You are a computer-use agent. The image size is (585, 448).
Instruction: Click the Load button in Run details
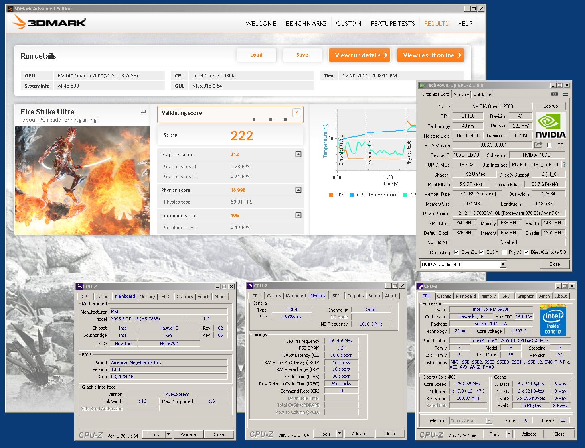[x=256, y=55]
